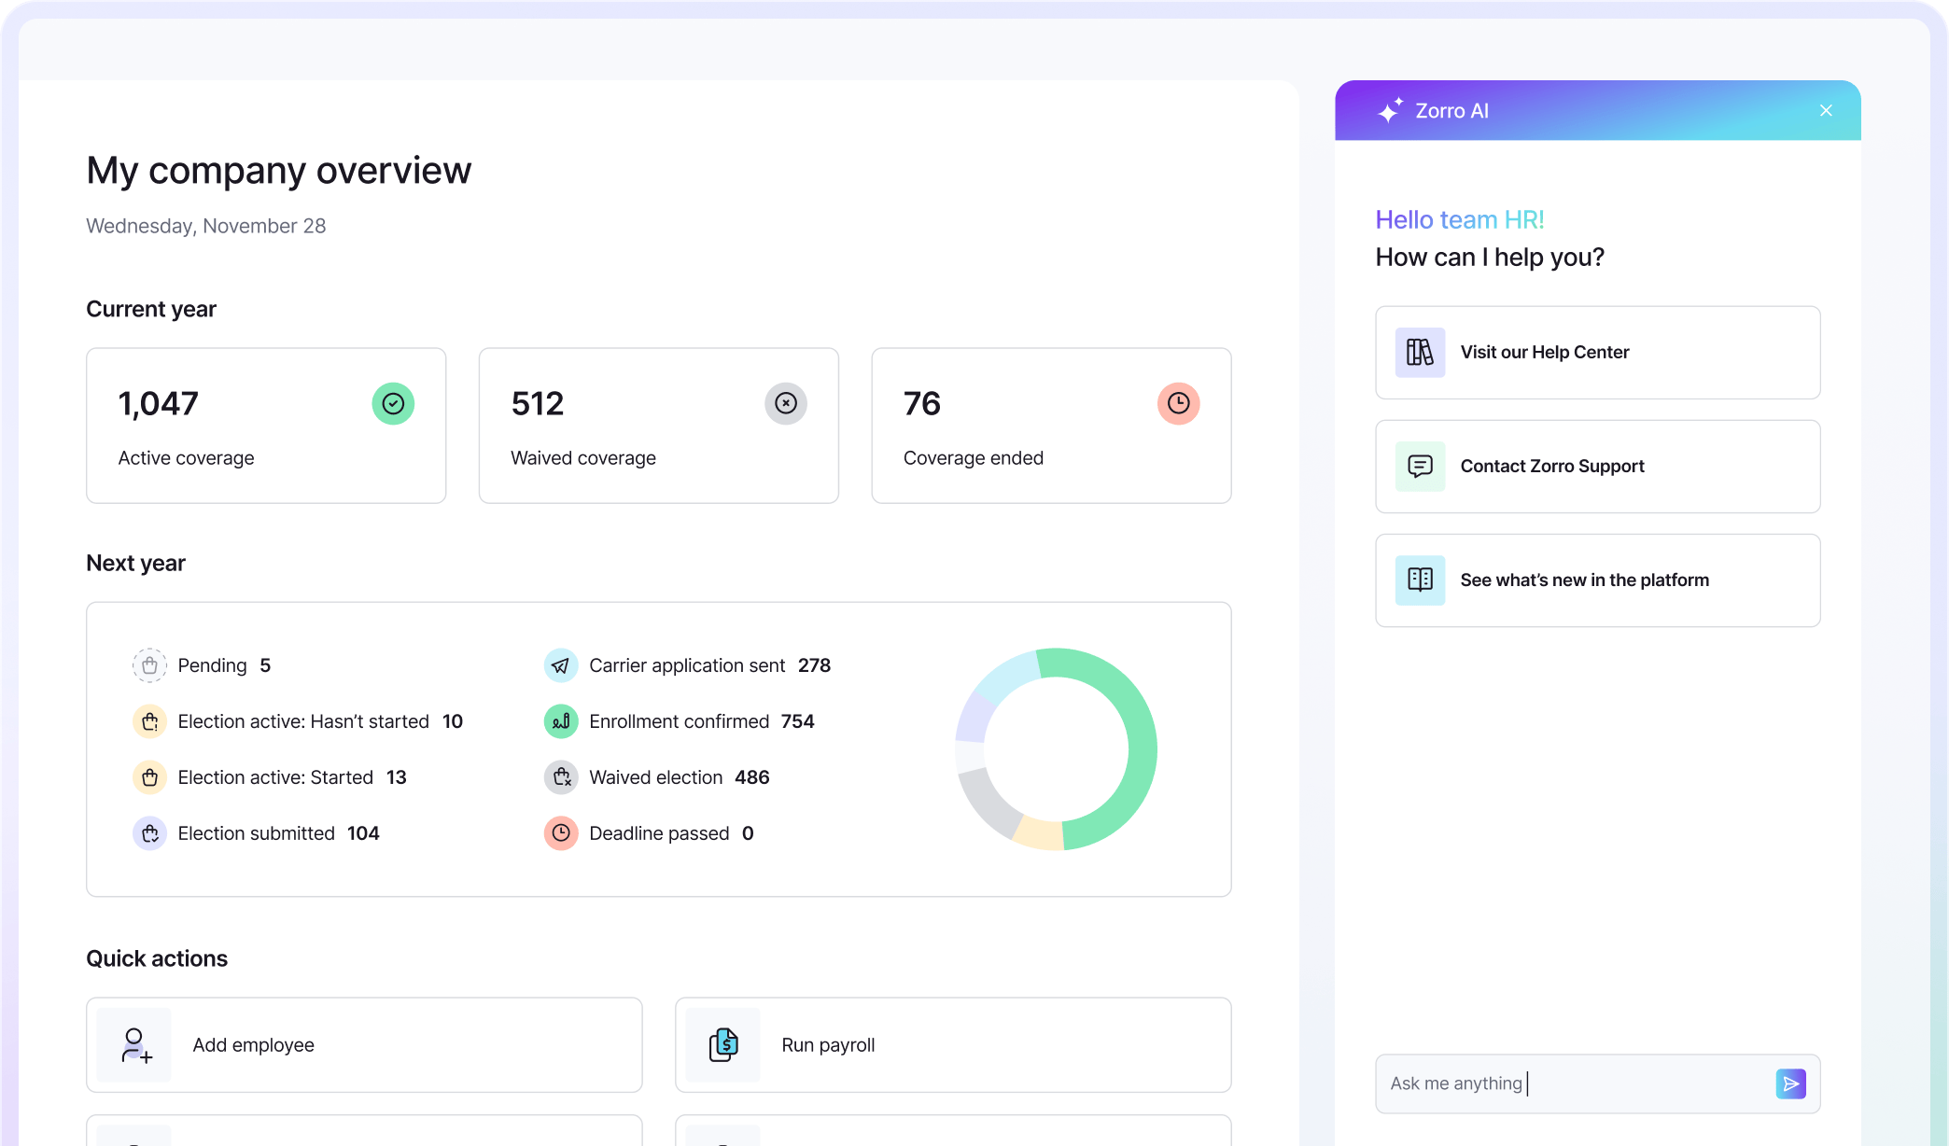
Task: Open Visit our Help Center
Action: (x=1597, y=352)
